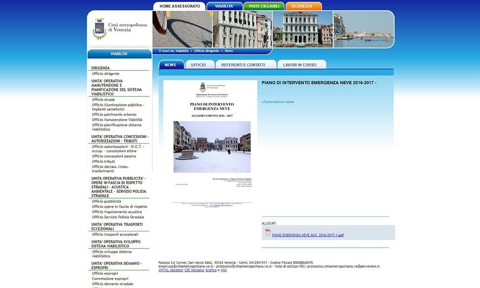Select Ufficio inquinamento acustico
The height and width of the screenshot is (288, 480).
coord(117,212)
